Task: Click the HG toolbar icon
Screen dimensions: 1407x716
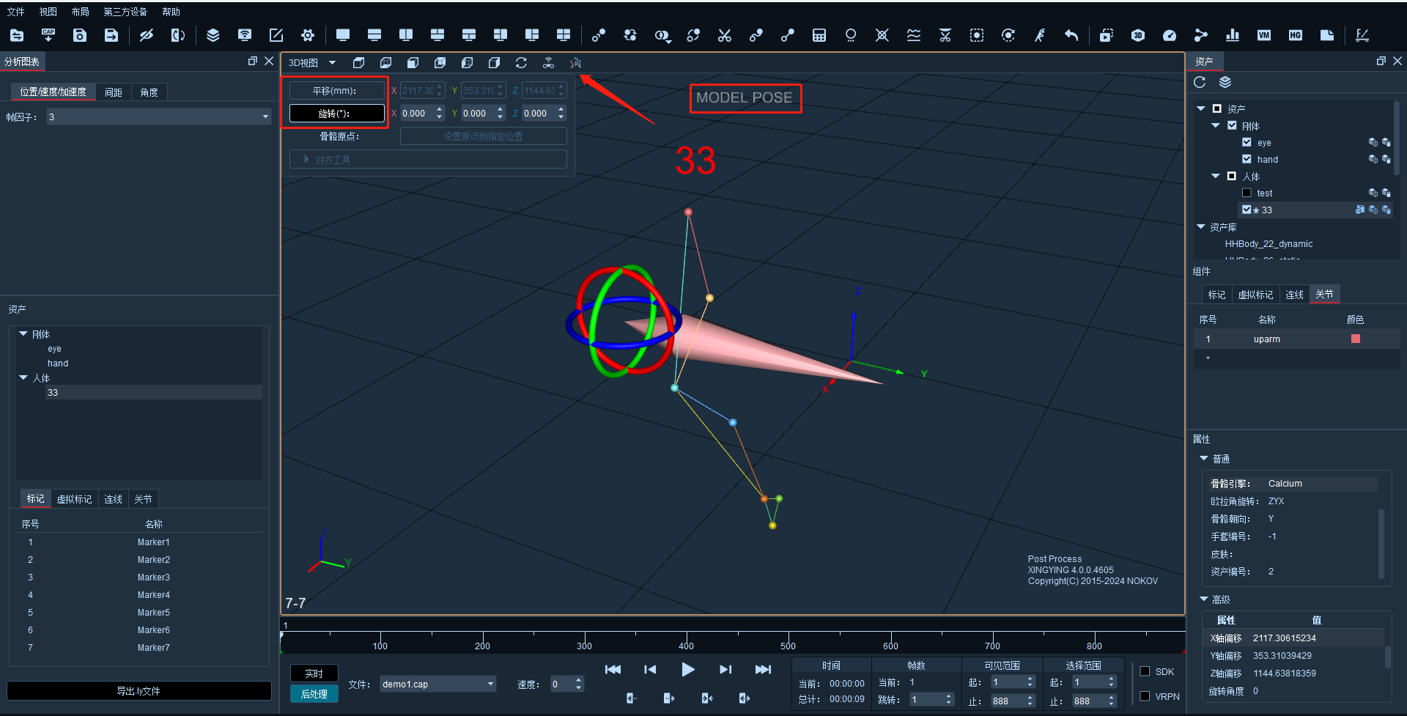Action: [x=1296, y=35]
